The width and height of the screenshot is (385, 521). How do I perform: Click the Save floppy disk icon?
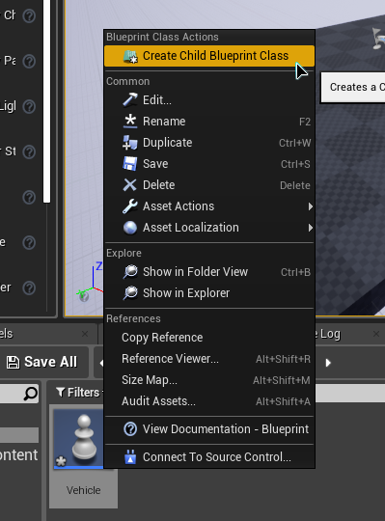pos(130,164)
